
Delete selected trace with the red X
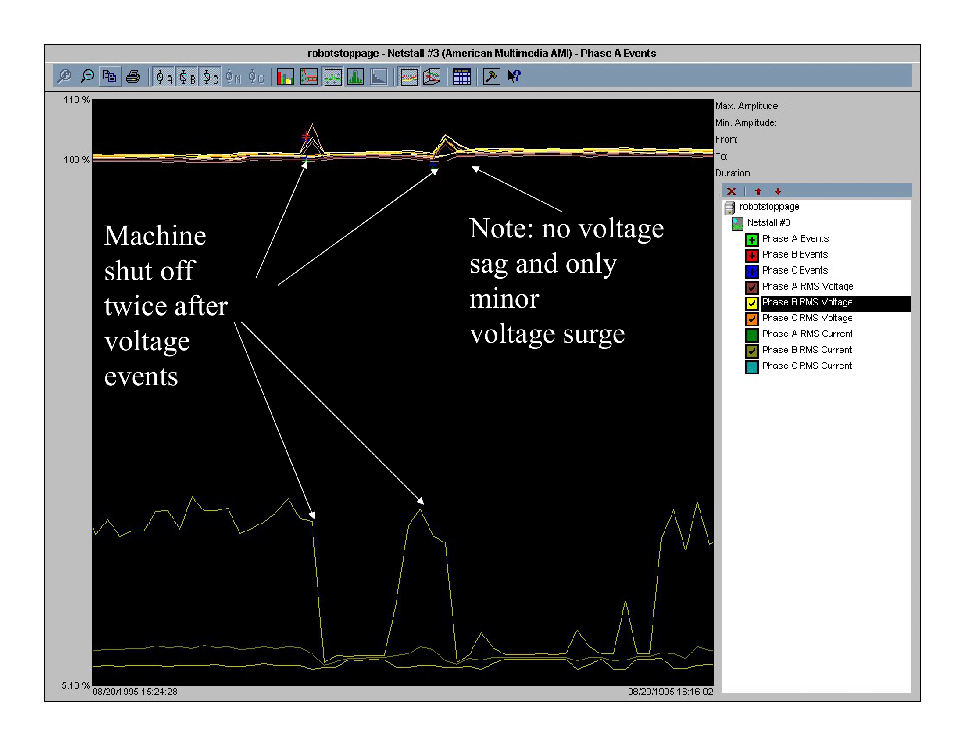(x=731, y=191)
